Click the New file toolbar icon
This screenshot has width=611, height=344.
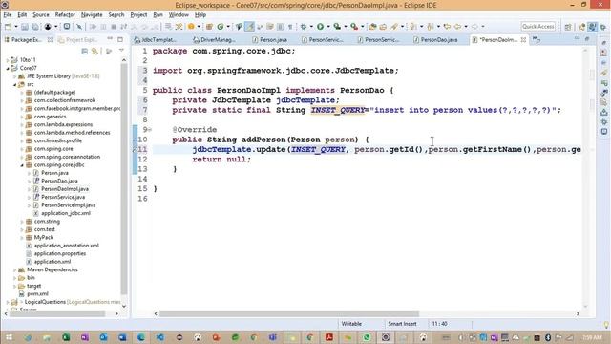[8, 27]
